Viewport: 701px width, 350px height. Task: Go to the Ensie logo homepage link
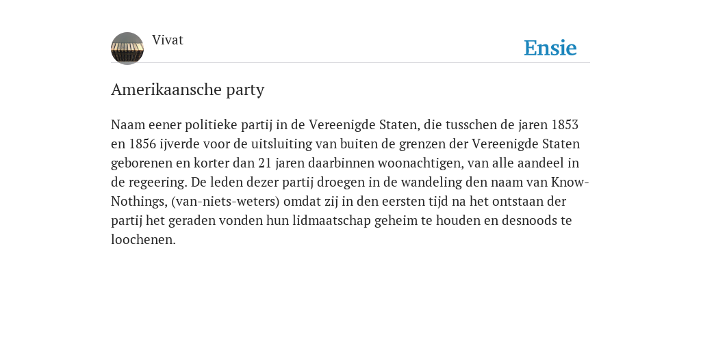tap(550, 48)
